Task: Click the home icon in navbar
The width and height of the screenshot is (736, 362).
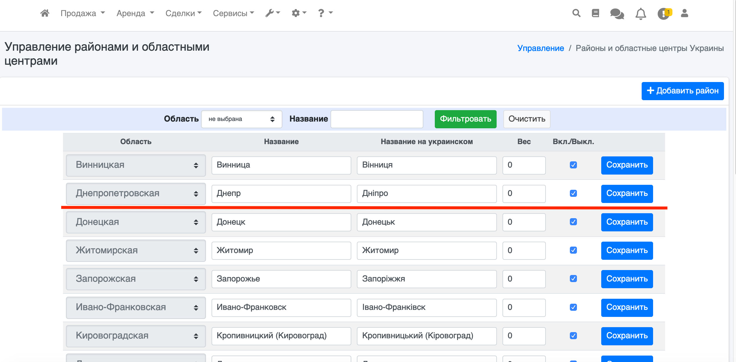Action: [45, 13]
